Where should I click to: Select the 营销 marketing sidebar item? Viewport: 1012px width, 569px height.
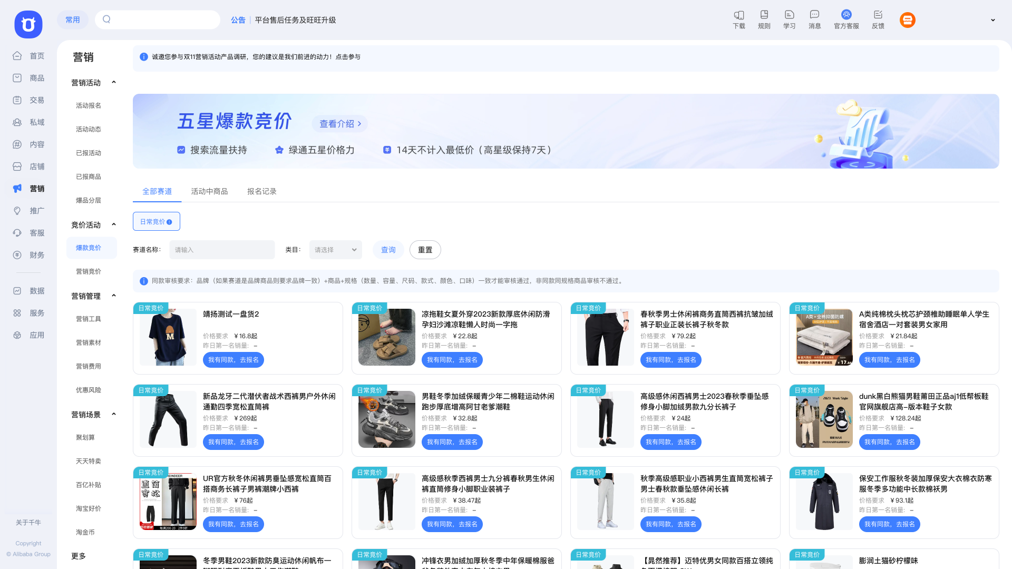coord(28,189)
